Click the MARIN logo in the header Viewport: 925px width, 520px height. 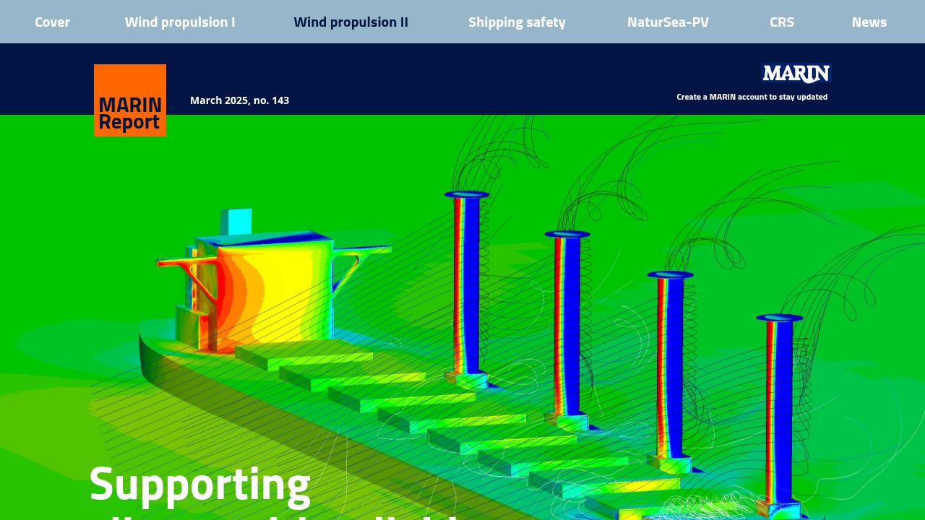tap(796, 74)
